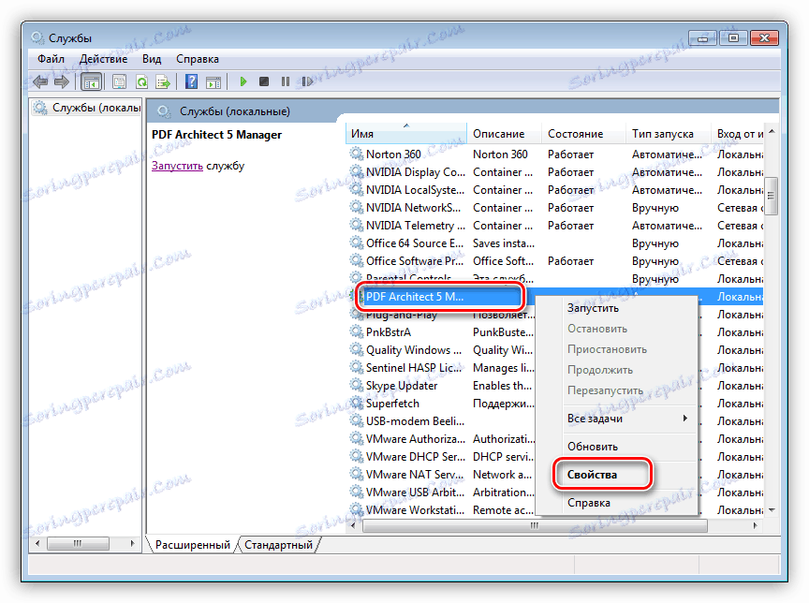The image size is (809, 603).
Task: Click the Export list toolbar icon
Action: tap(163, 81)
